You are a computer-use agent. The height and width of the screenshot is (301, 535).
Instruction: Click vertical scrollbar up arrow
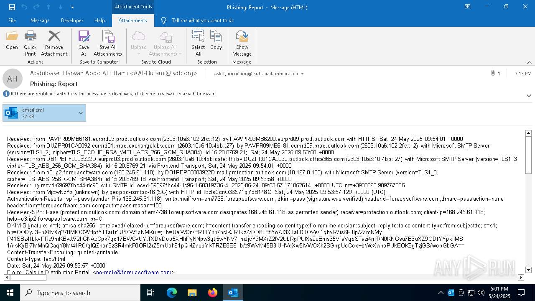pyautogui.click(x=528, y=133)
